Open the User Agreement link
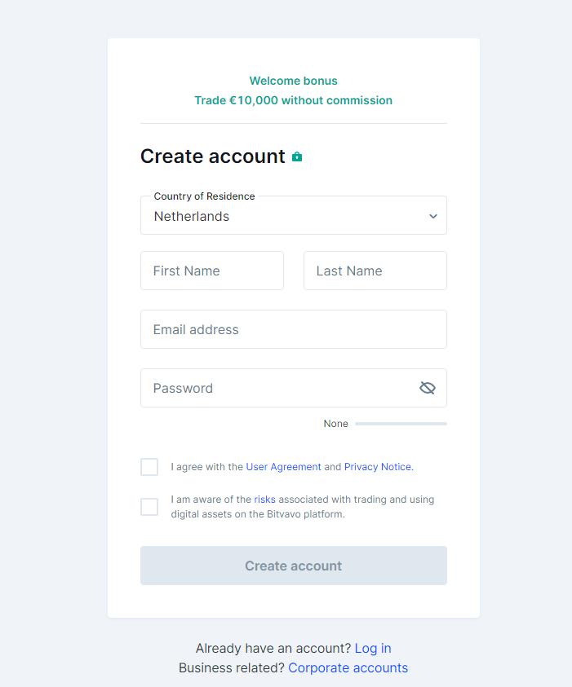The image size is (572, 687). tap(283, 467)
